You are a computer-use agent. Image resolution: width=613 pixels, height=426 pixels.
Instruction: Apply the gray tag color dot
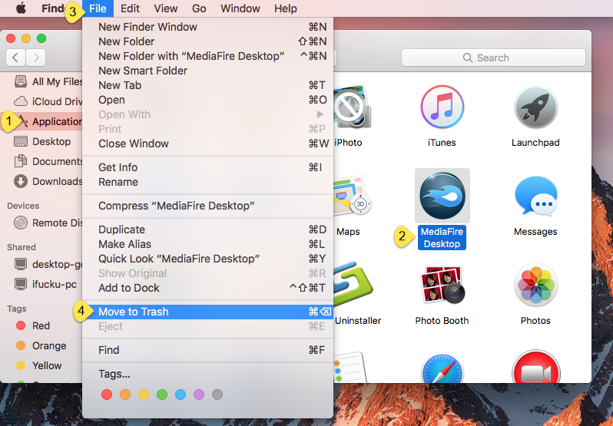[217, 395]
